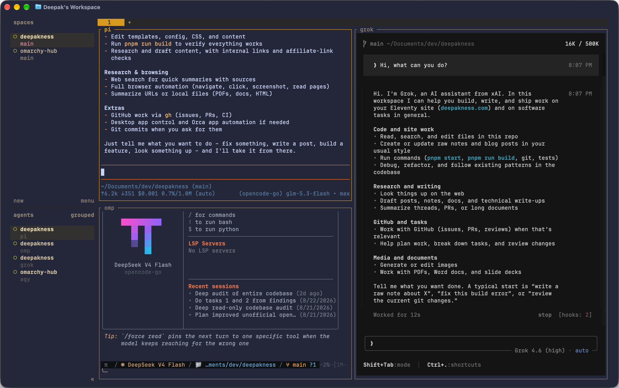Click the '16K / 500K' token counter

click(582, 44)
